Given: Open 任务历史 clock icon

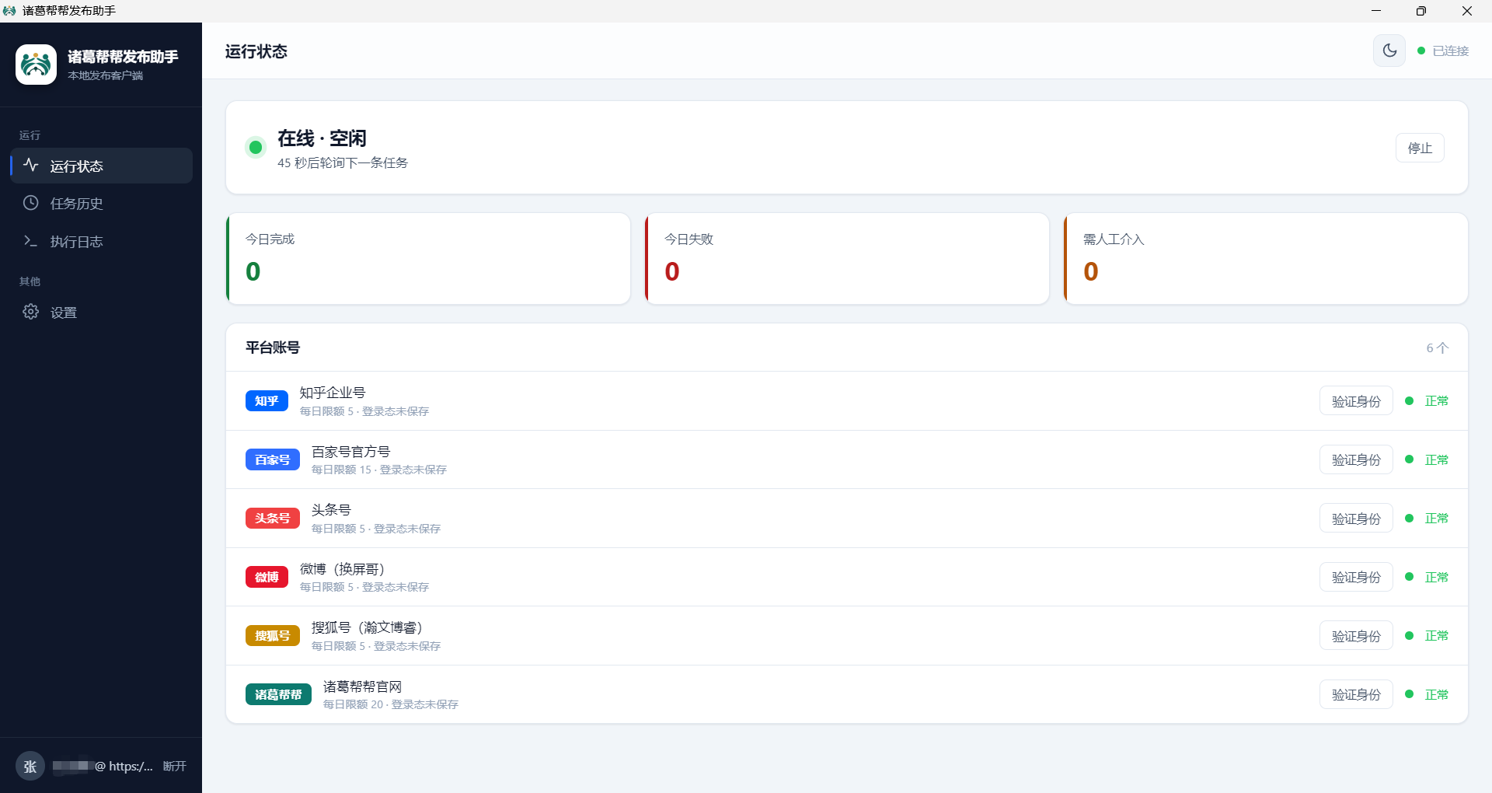Looking at the screenshot, I should point(31,203).
